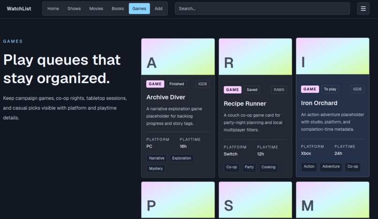The image size is (378, 219).
Task: Select the Adventure tag
Action: pos(331,166)
